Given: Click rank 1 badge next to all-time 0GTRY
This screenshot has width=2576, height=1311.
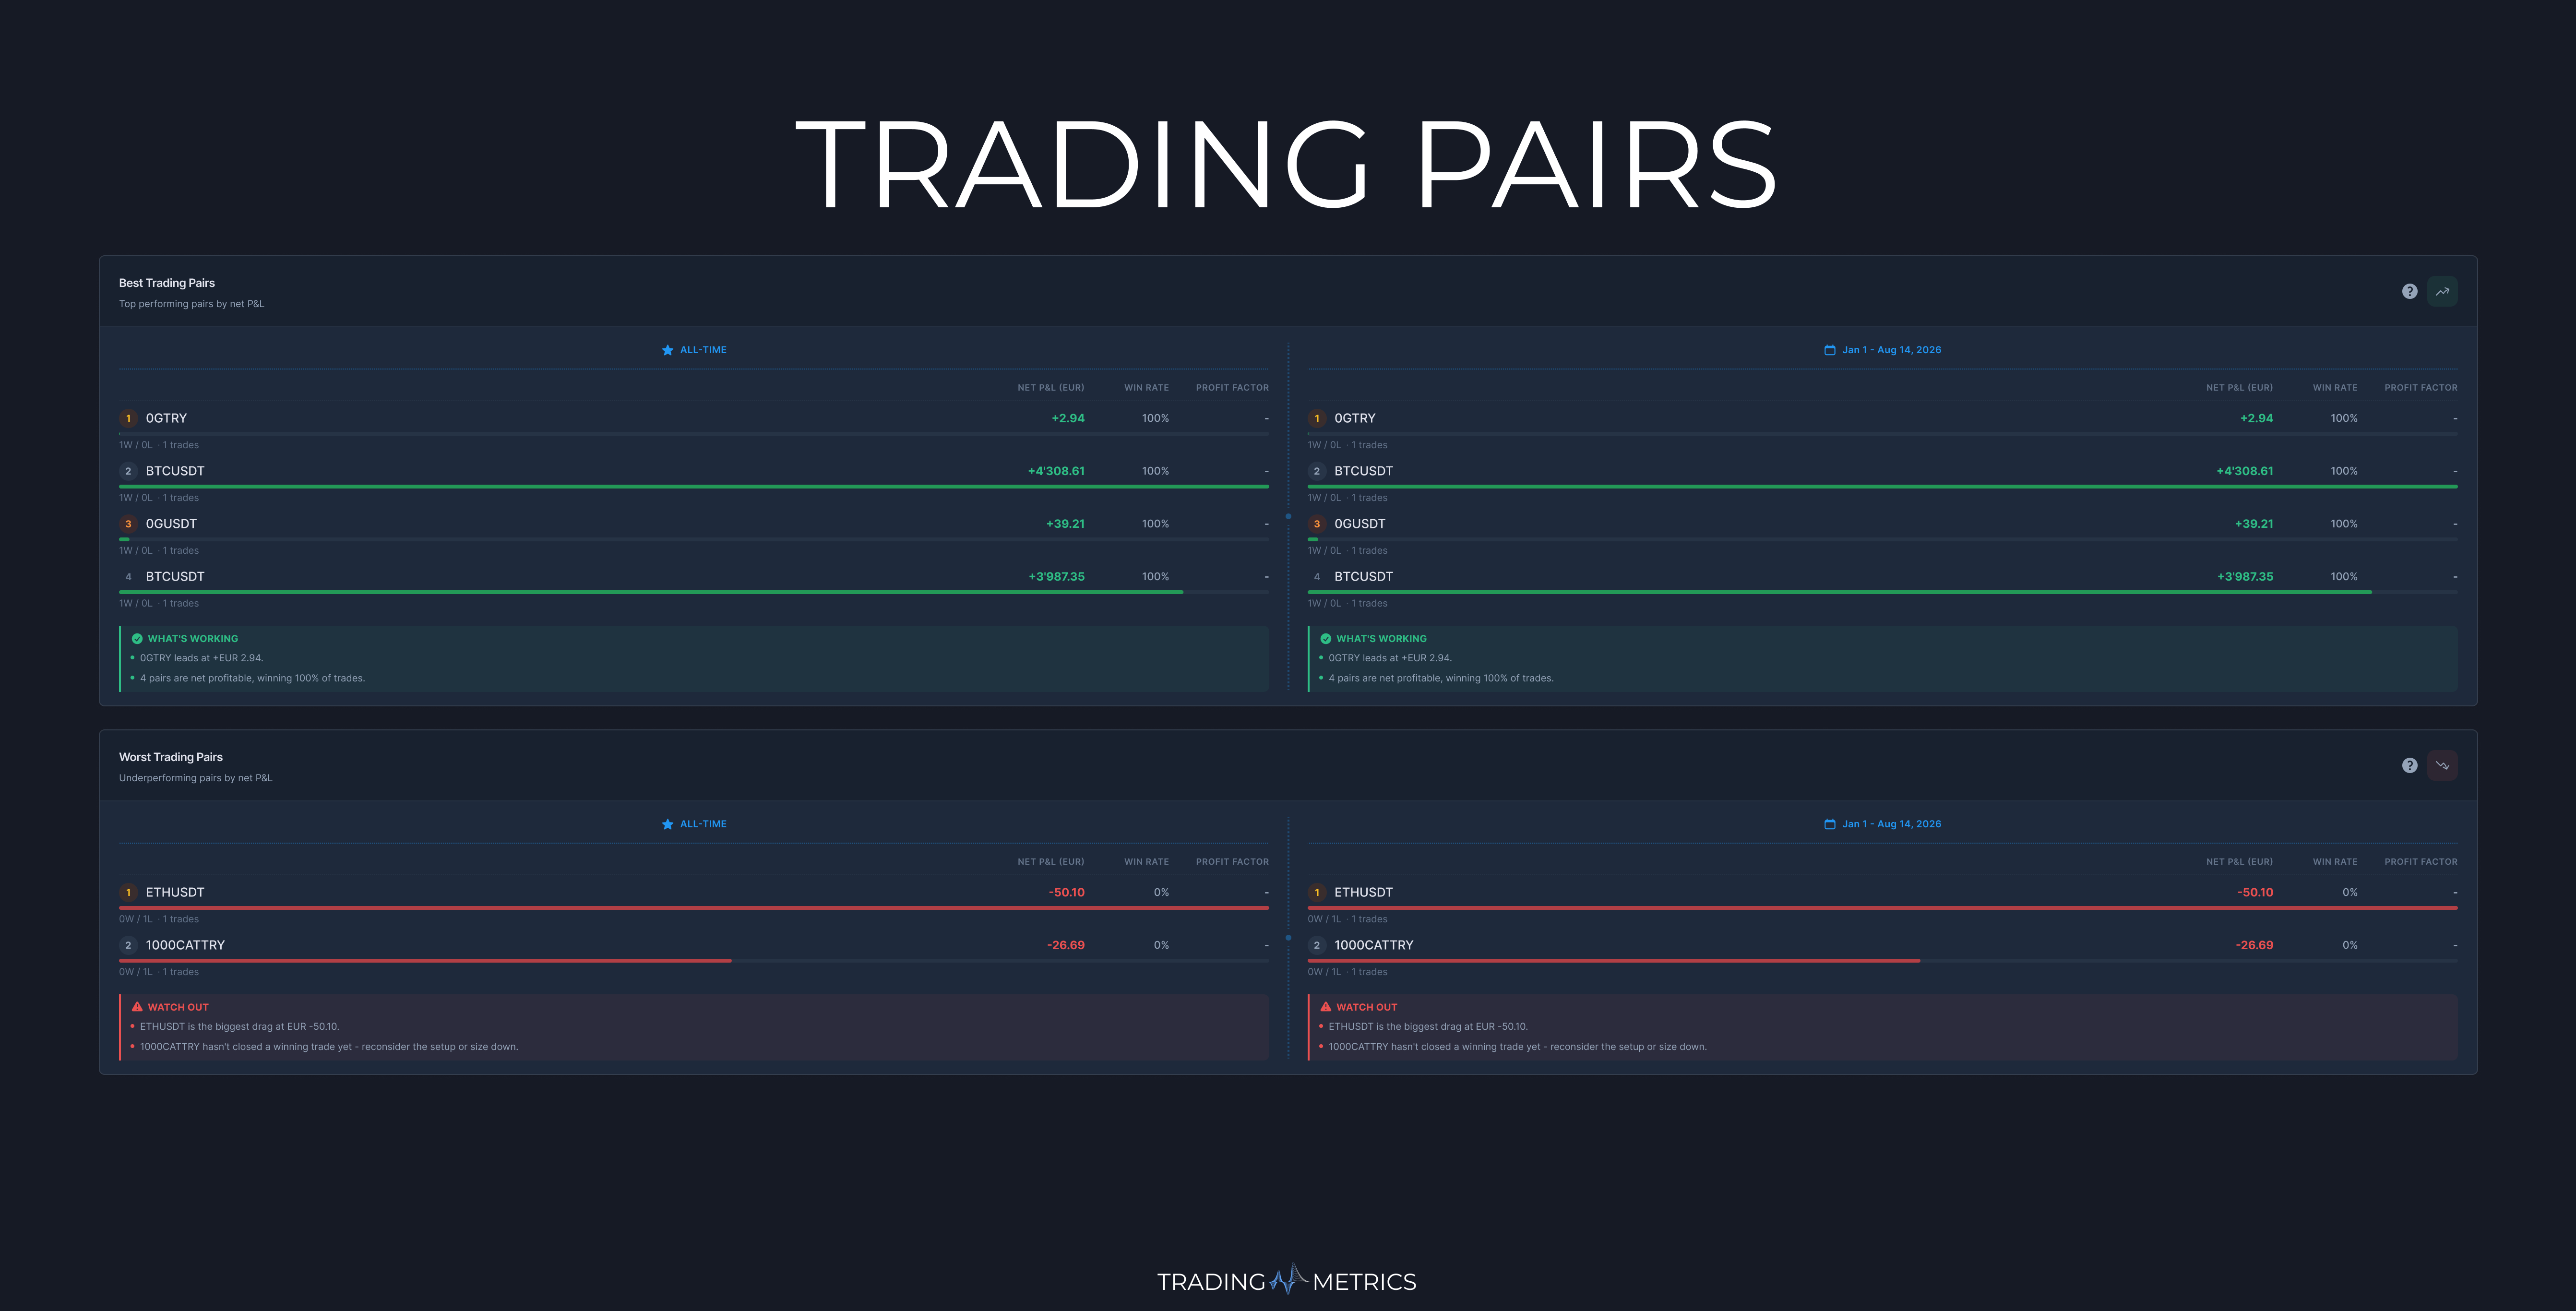Looking at the screenshot, I should tap(128, 418).
